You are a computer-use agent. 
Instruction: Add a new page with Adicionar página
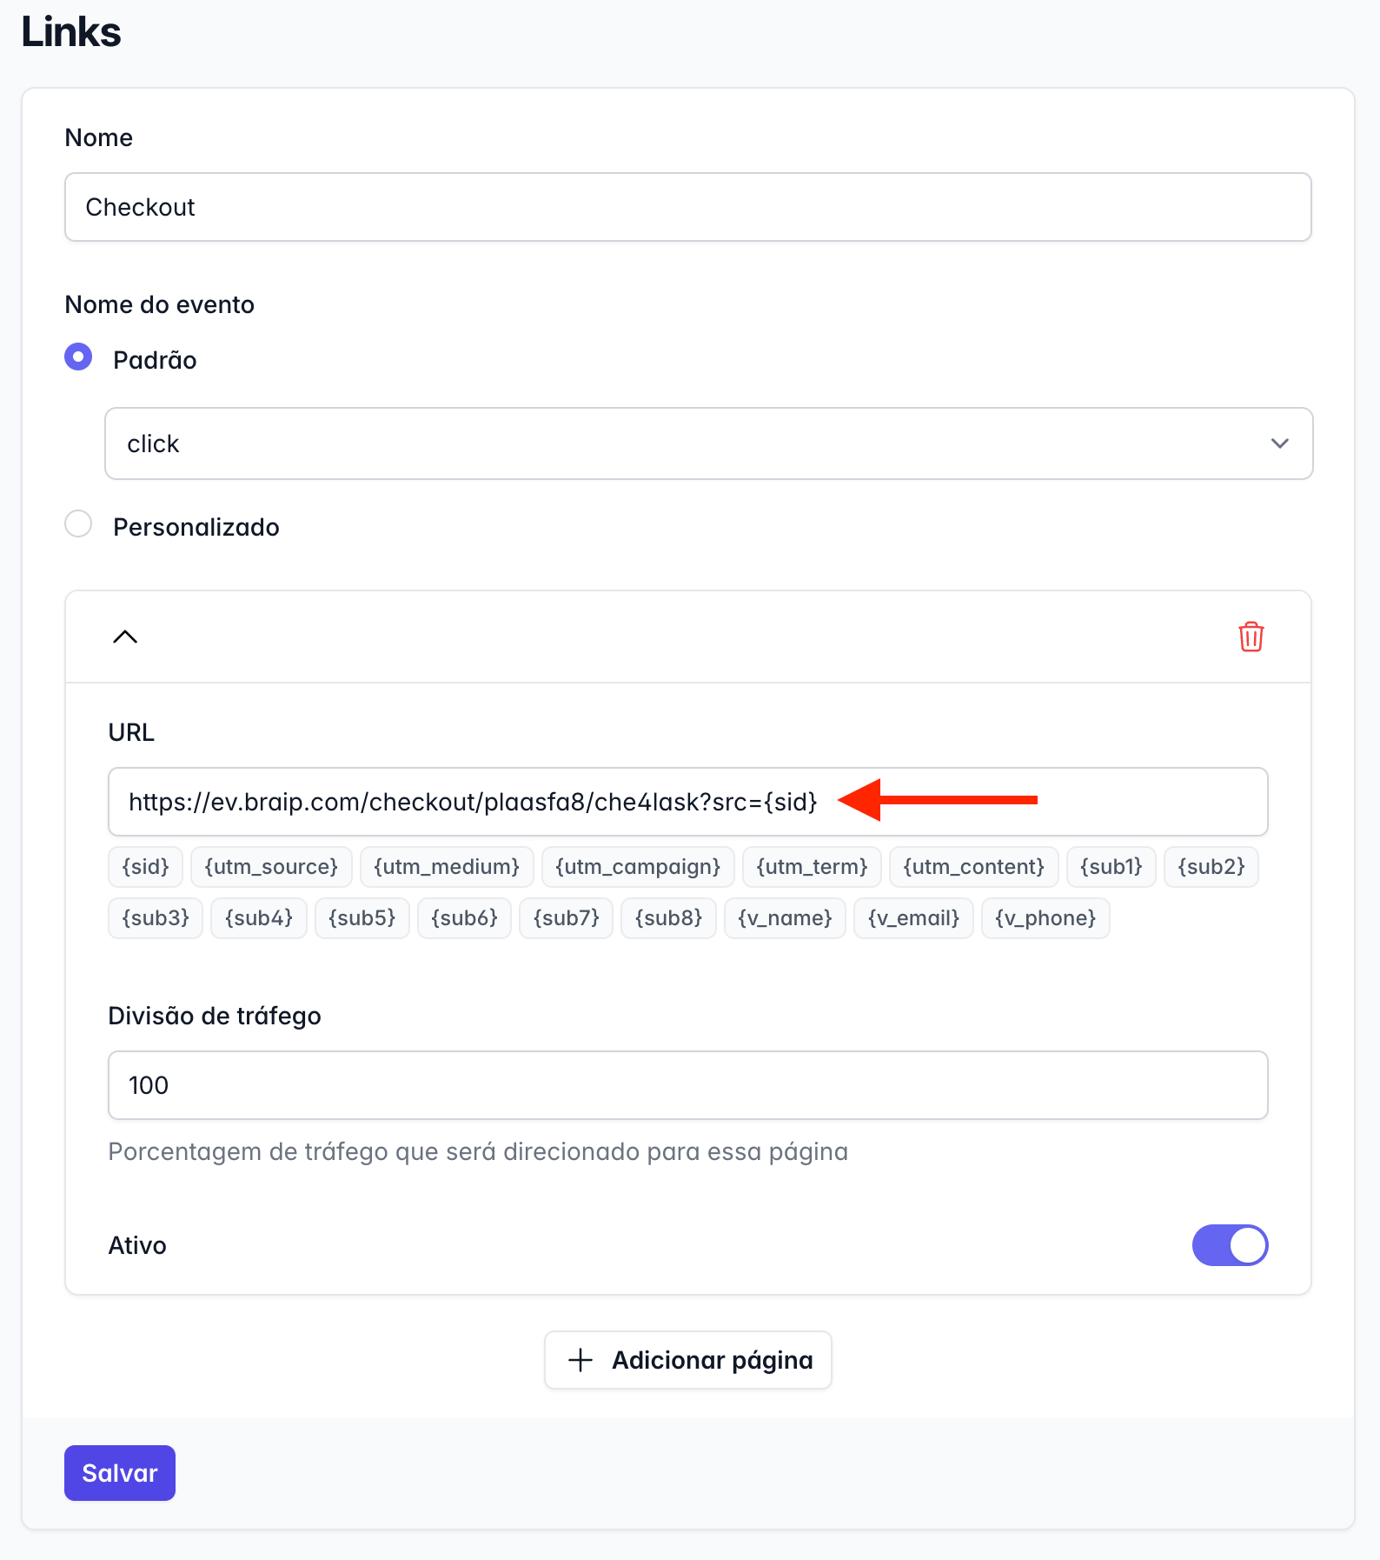point(688,1360)
